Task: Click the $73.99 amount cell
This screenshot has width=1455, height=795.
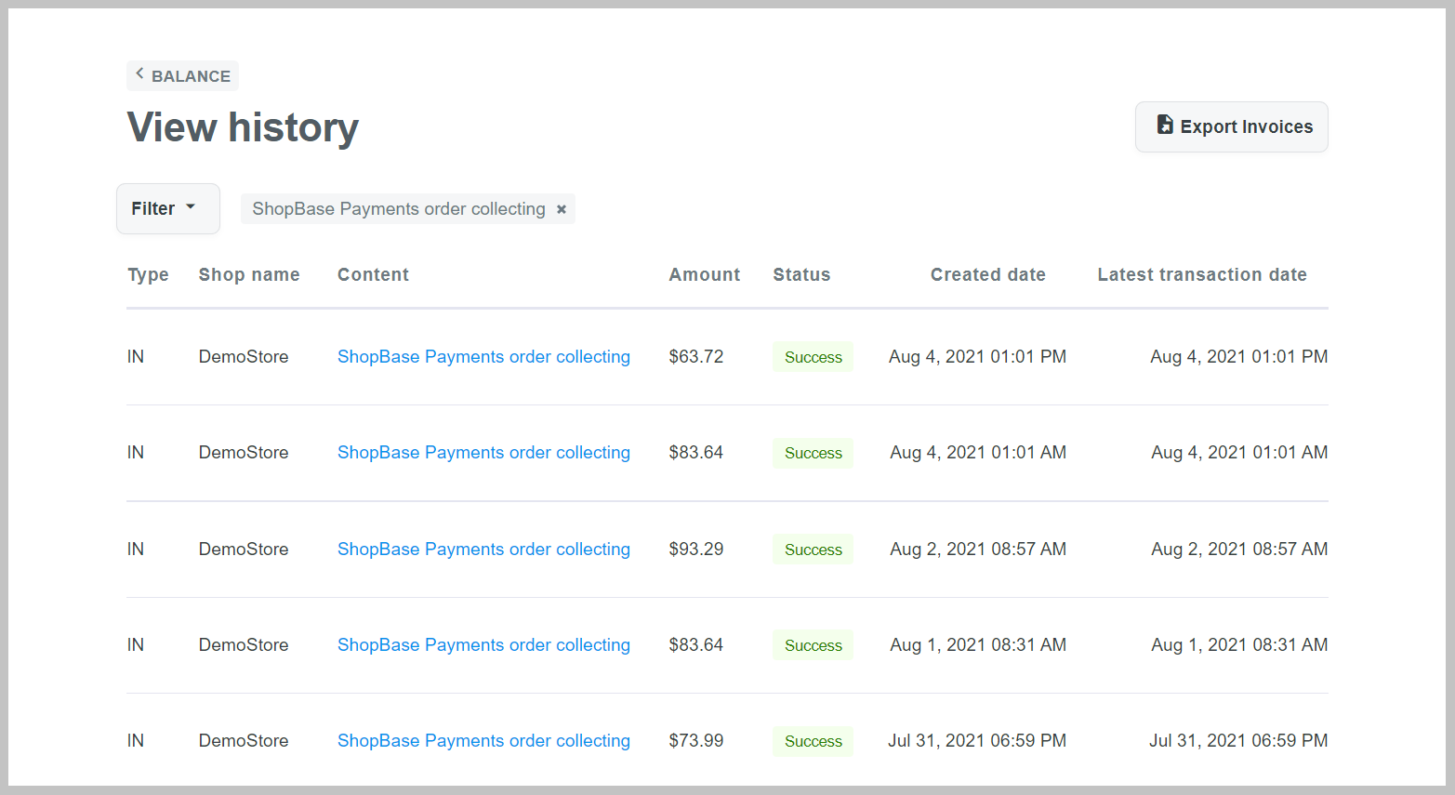Action: pyautogui.click(x=695, y=740)
